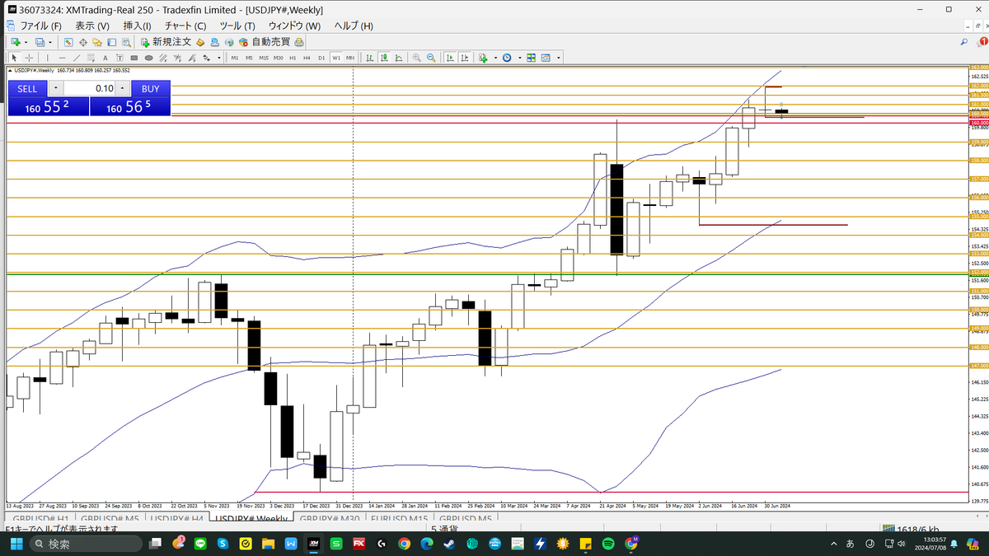Expand the periodicity clock dropdown arrow
The height and width of the screenshot is (556, 989).
pos(520,58)
